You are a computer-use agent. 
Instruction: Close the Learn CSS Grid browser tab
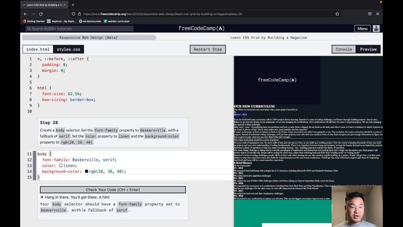pos(65,4)
